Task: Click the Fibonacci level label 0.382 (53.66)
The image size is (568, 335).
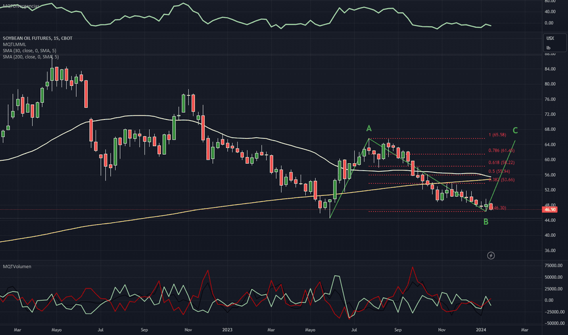Action: coord(502,180)
